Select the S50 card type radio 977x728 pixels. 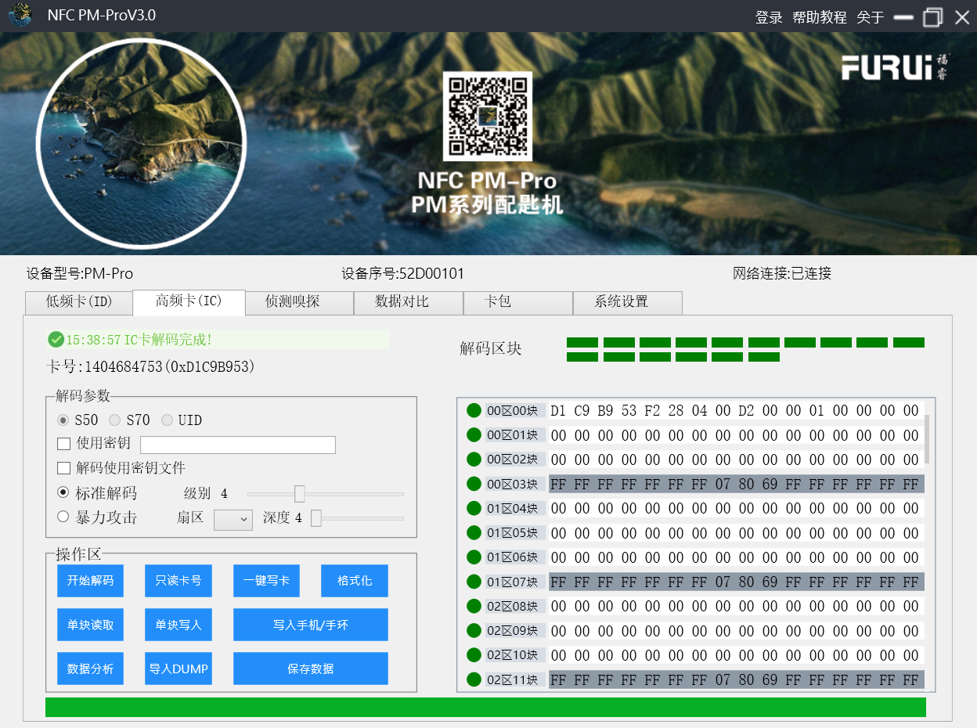click(63, 420)
